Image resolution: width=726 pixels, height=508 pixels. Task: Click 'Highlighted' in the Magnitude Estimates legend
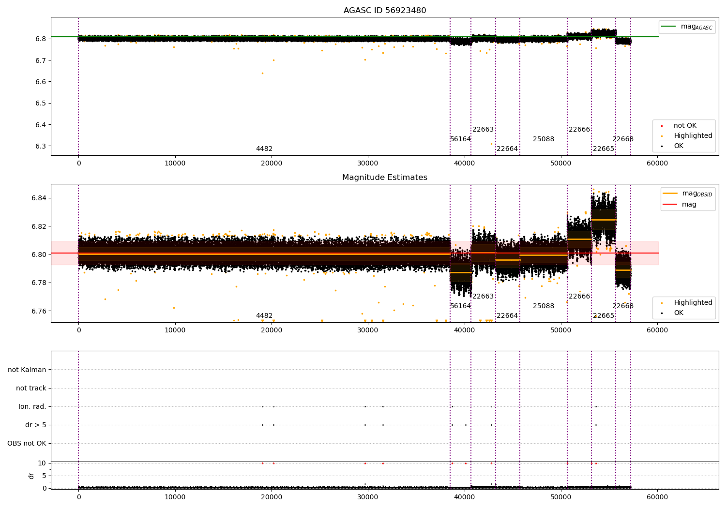click(687, 303)
